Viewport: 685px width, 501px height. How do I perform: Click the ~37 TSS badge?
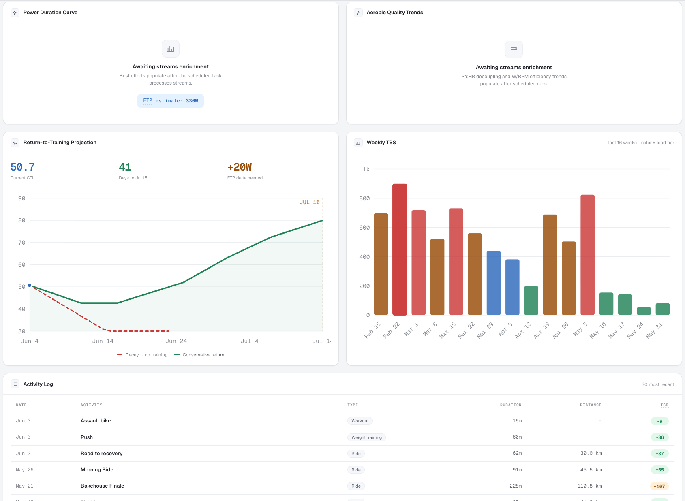click(x=660, y=454)
